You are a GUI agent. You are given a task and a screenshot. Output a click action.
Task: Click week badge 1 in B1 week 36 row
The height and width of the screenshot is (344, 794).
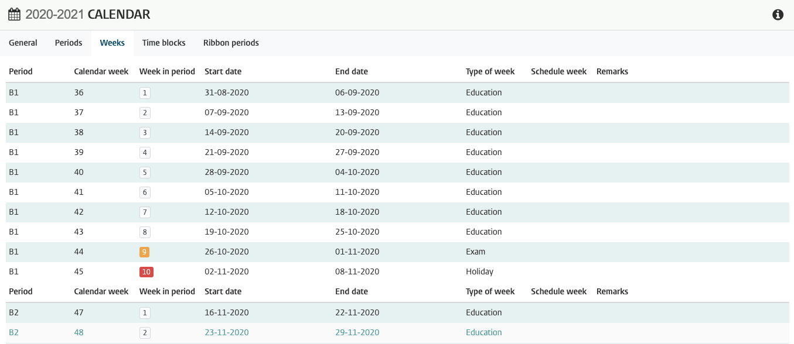pos(145,92)
